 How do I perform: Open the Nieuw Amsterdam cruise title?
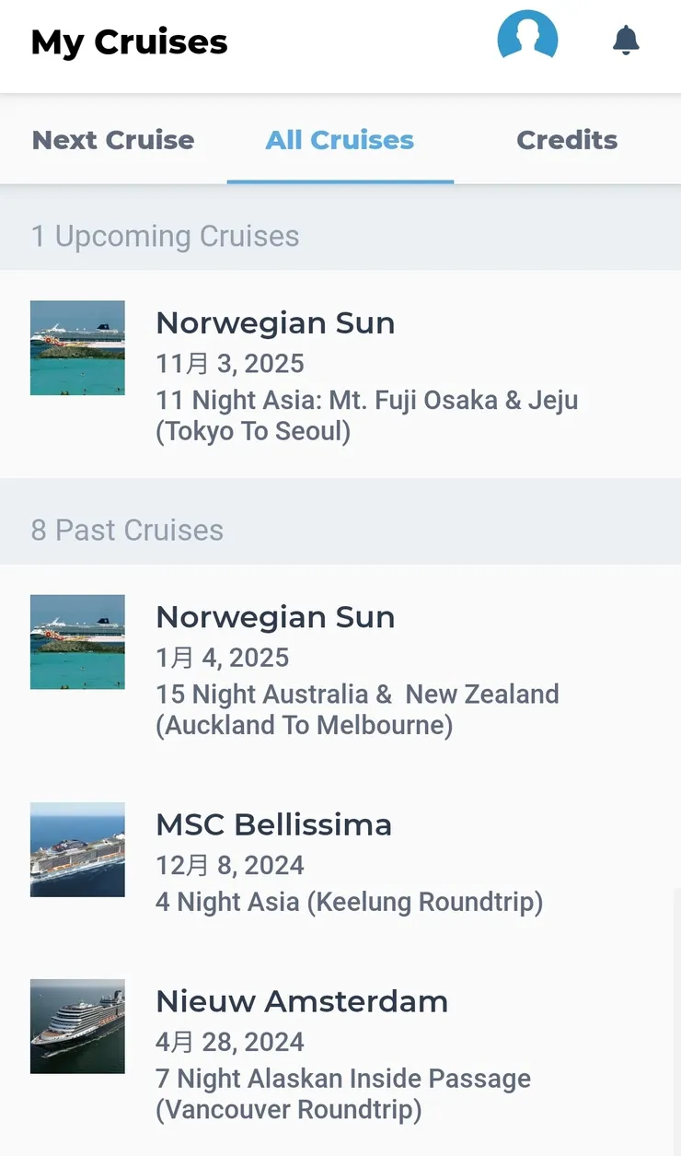(x=302, y=1001)
